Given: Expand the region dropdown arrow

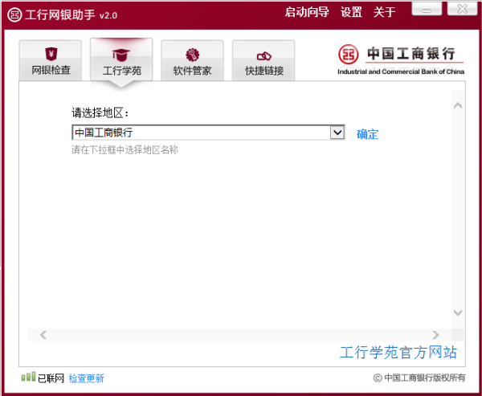Looking at the screenshot, I should click(337, 133).
